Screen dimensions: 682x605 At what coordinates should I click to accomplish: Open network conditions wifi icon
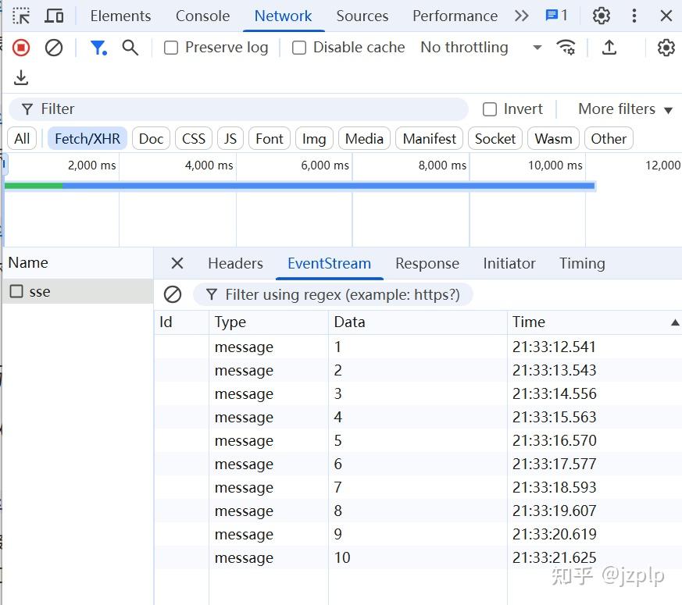pos(566,48)
